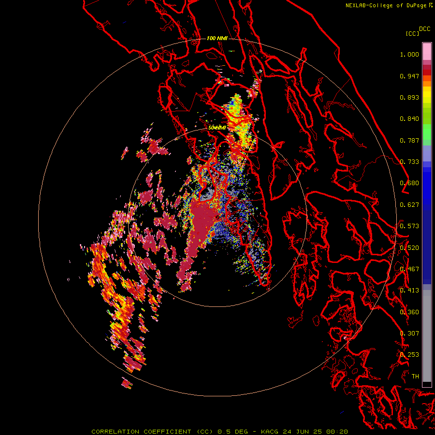Click the gray segment of the color bar
This screenshot has height=435, width=435.
pos(427,336)
